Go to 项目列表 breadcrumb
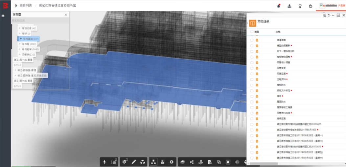Viewport: 346px width, 167px height. (26, 6)
